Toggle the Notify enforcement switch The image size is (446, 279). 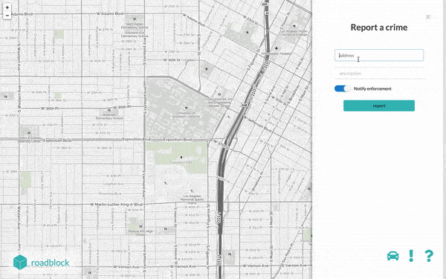click(x=343, y=89)
